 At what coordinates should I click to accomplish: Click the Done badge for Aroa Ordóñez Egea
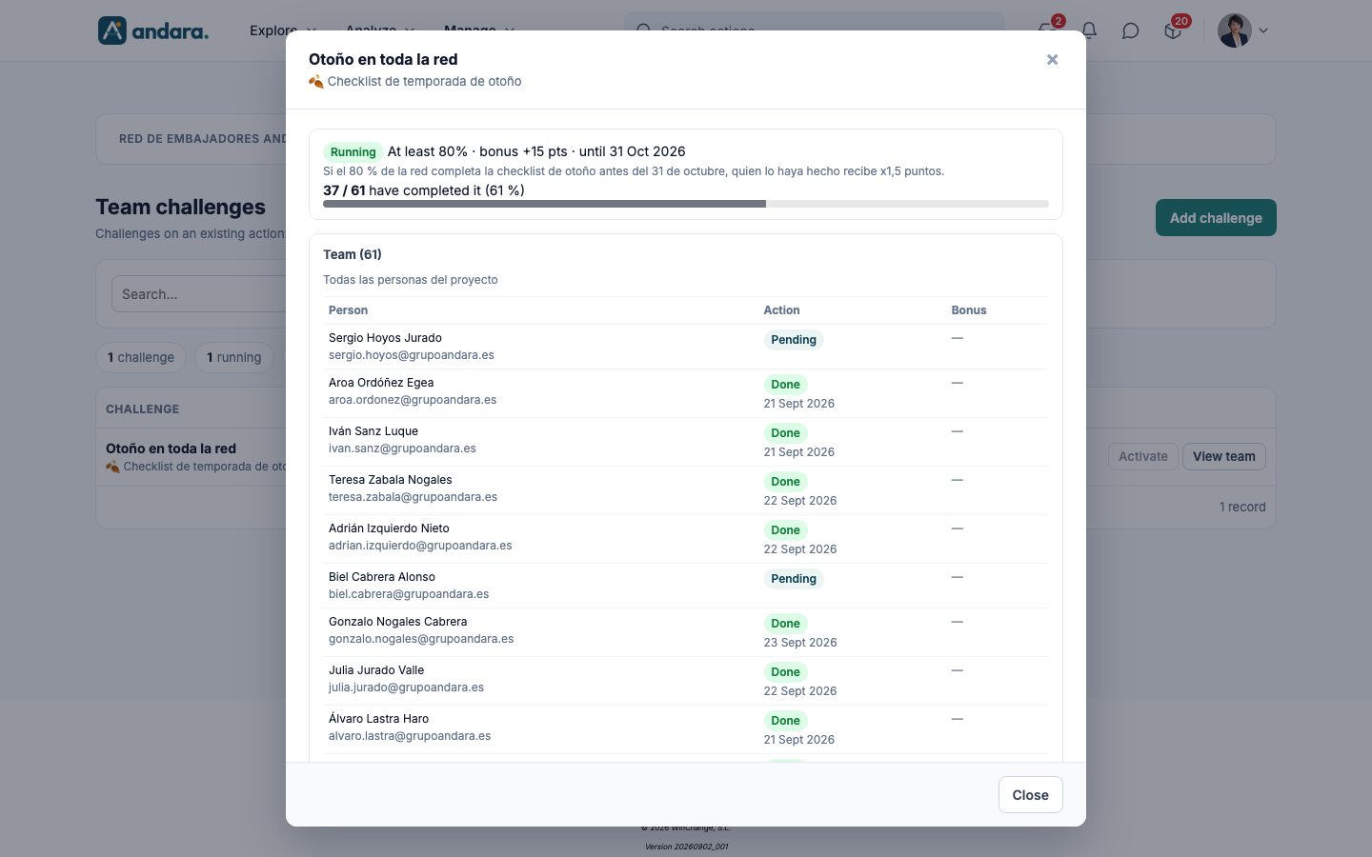785,385
